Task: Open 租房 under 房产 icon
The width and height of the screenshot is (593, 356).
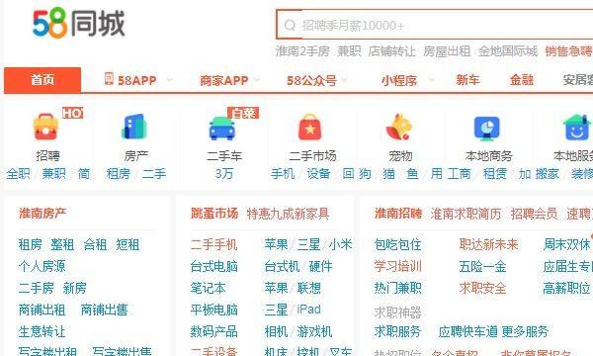Action: 119,174
